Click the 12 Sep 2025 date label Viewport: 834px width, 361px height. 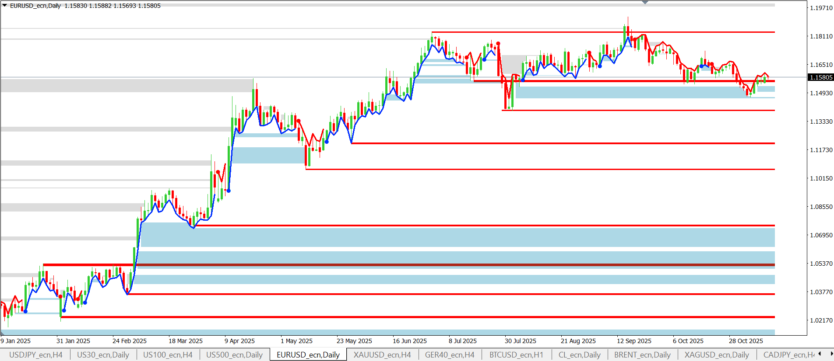pyautogui.click(x=634, y=341)
